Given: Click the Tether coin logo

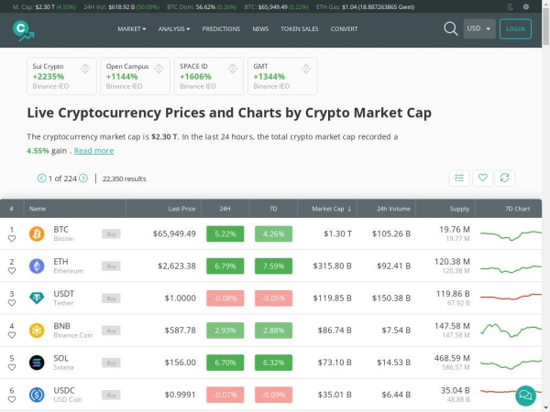Looking at the screenshot, I should (37, 298).
